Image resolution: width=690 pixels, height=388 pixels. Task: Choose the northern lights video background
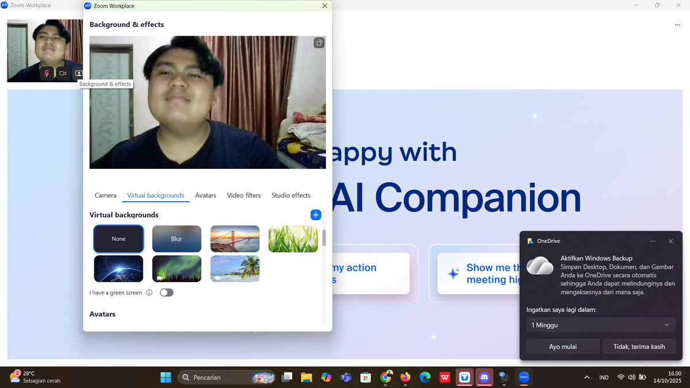177,268
